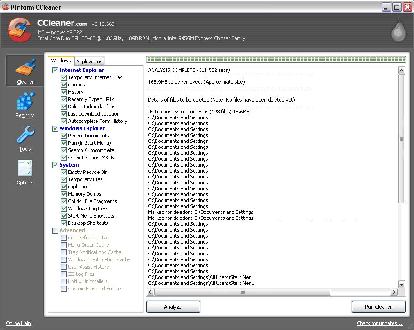The height and width of the screenshot is (330, 414).
Task: Enable IIS Log Files
Action: pos(64,274)
